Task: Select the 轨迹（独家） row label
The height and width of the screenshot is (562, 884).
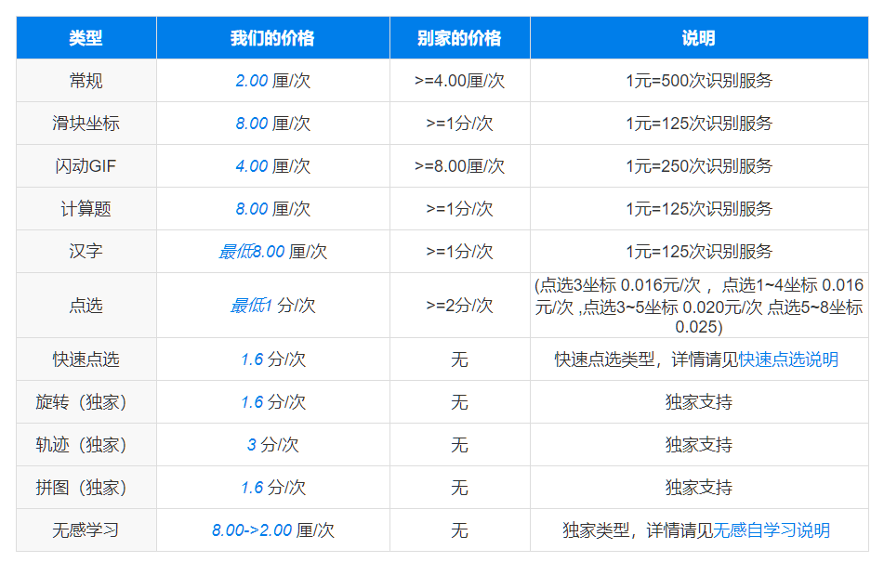Action: click(86, 444)
